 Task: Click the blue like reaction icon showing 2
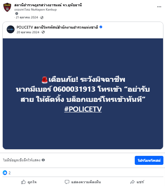[x=5, y=173]
